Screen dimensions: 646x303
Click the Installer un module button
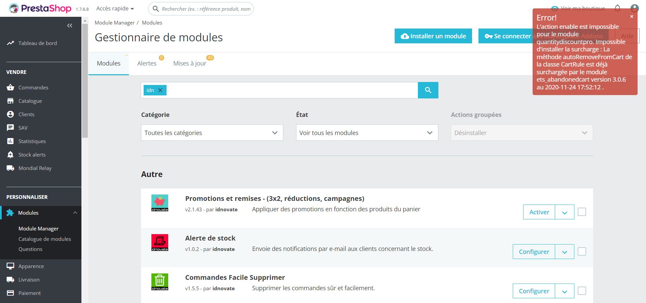tap(433, 36)
